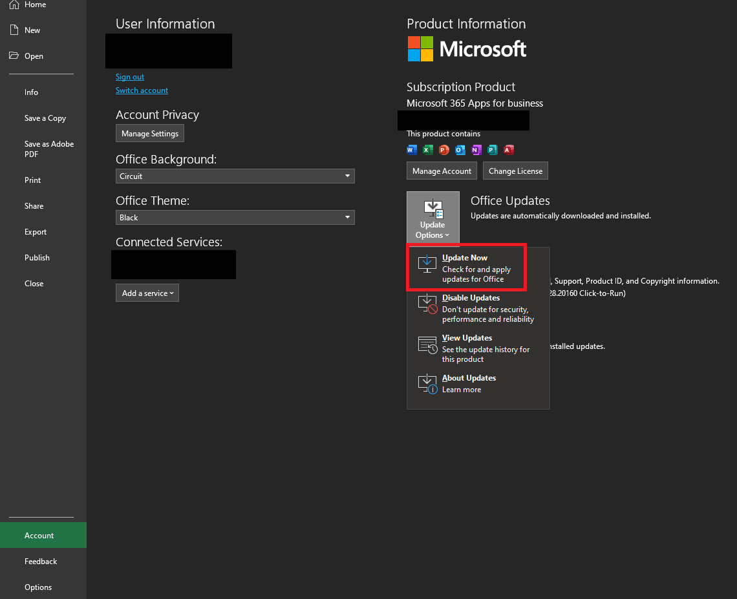Select Close in the sidebar
This screenshot has width=737, height=599.
tap(43, 283)
